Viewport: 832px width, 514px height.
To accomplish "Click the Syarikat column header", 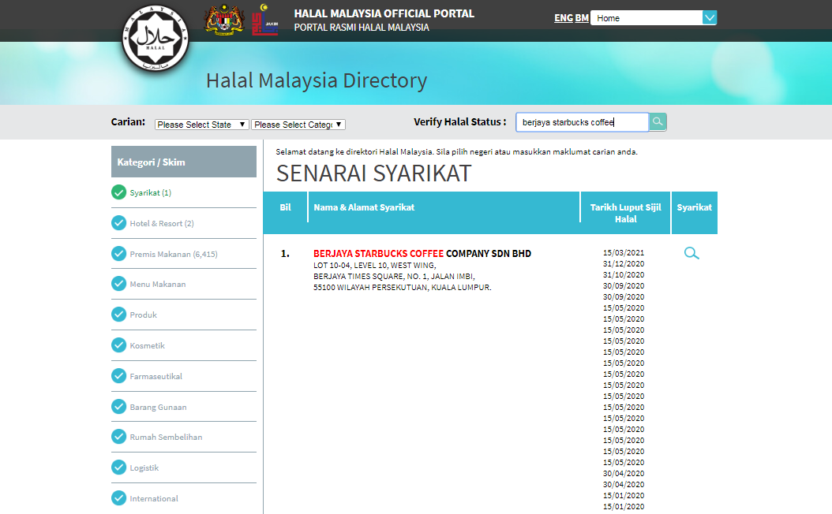I will coord(694,207).
